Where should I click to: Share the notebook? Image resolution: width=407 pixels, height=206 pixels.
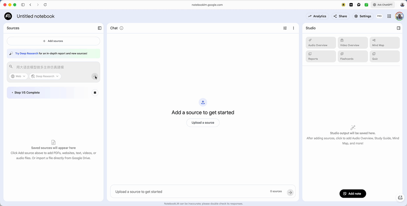click(340, 16)
